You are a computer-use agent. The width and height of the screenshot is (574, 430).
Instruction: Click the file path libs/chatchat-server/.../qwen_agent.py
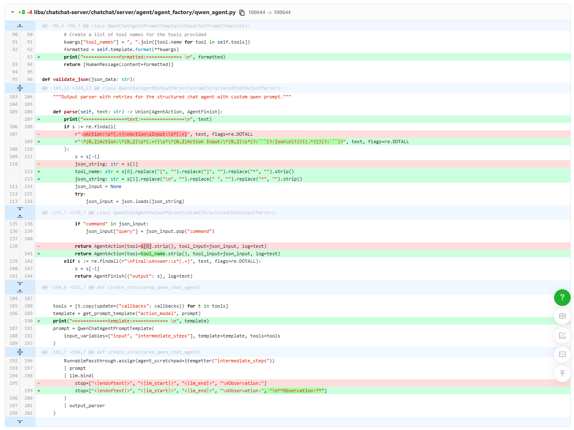coord(135,12)
